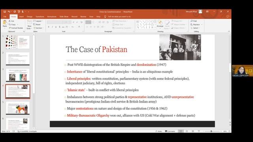Click the Paste clipboard icon
The image size is (253, 142).
tap(5, 22)
